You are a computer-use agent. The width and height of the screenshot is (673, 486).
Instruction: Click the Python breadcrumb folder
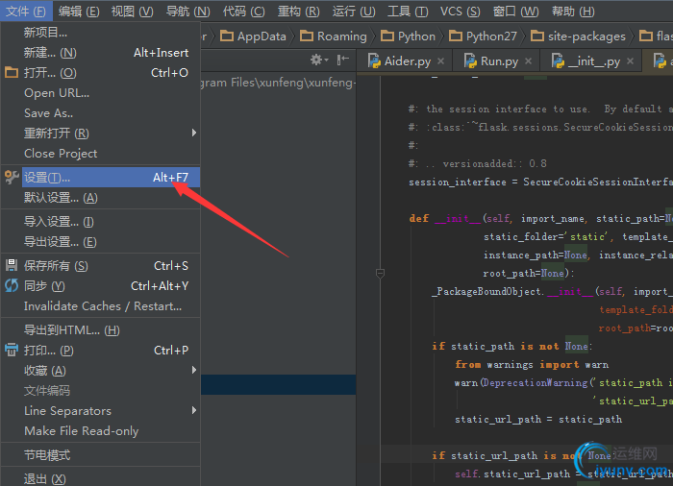[x=409, y=36]
